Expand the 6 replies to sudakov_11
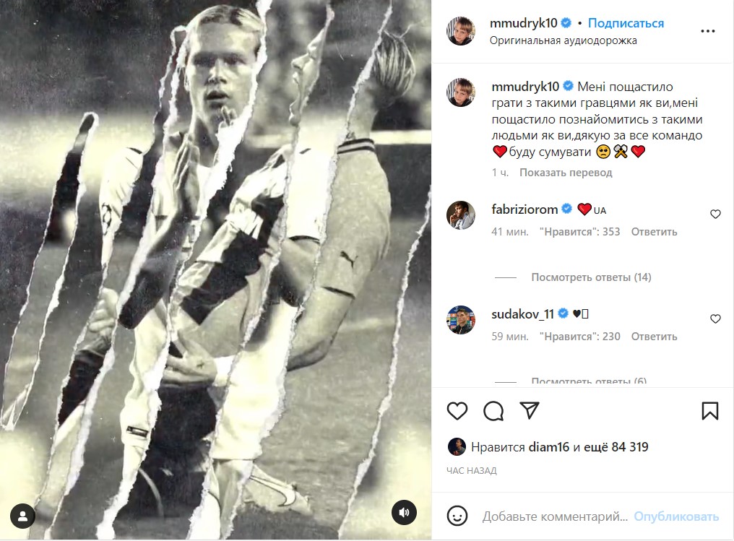 (589, 381)
